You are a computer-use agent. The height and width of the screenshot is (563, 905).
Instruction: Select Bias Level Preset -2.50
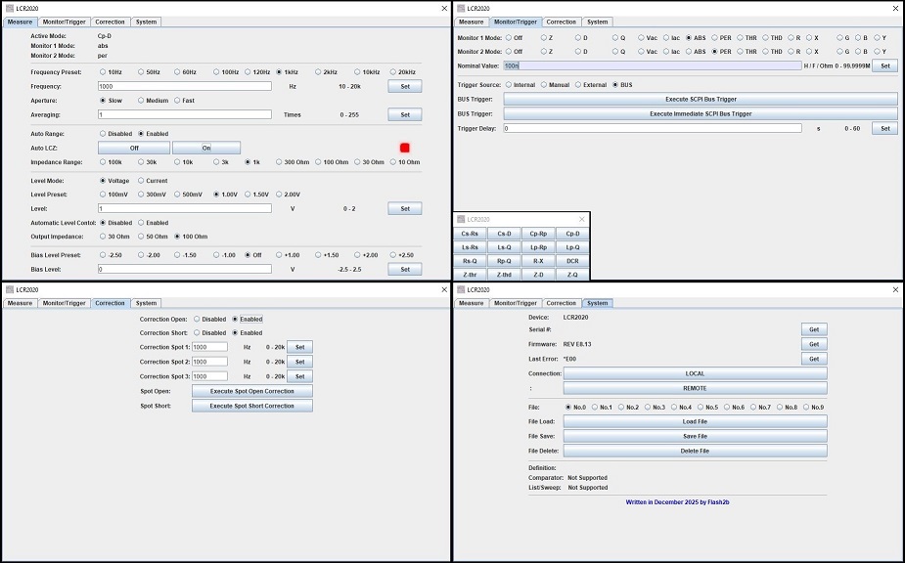pos(104,255)
